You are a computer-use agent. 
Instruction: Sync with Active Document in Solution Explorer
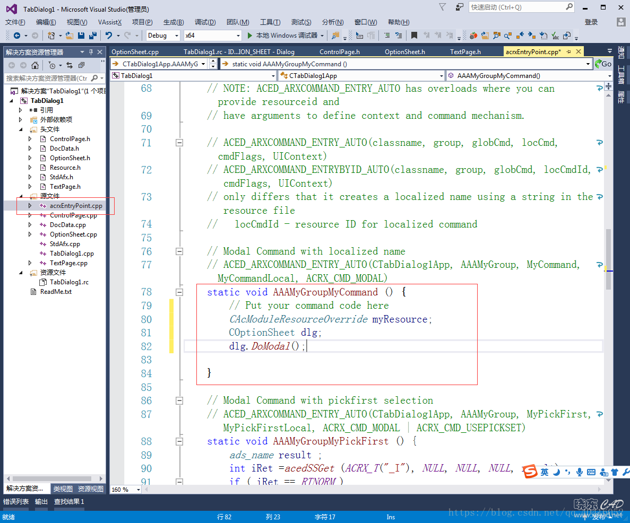coord(70,65)
